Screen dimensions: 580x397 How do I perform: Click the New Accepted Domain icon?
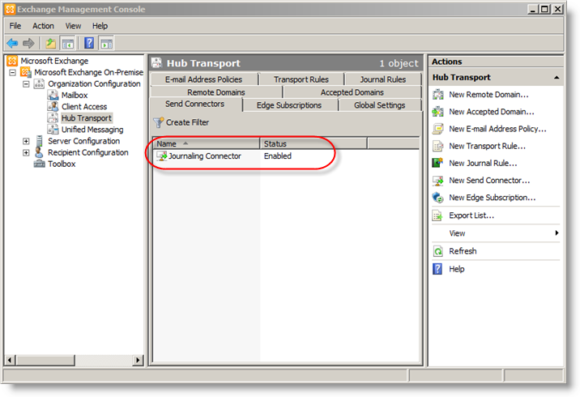coord(438,112)
